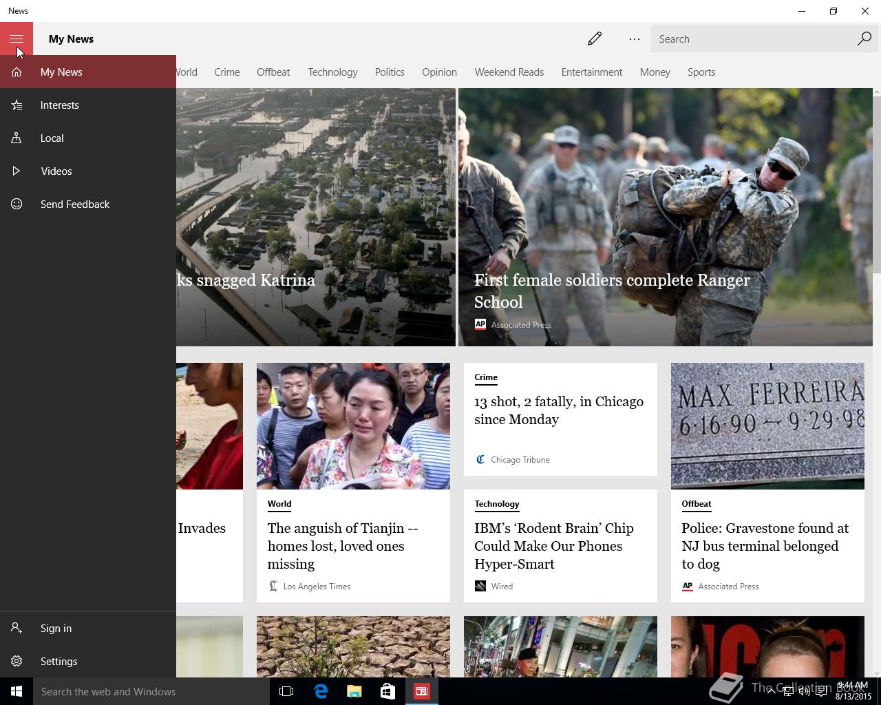Image resolution: width=881 pixels, height=705 pixels.
Task: Click the Sign in person icon
Action: (17, 628)
